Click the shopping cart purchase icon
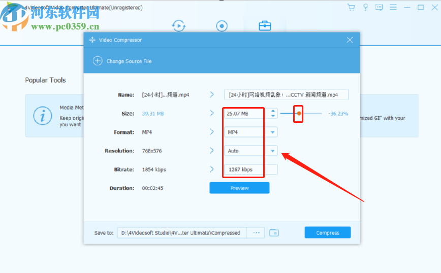441x273 pixels. pyautogui.click(x=351, y=7)
